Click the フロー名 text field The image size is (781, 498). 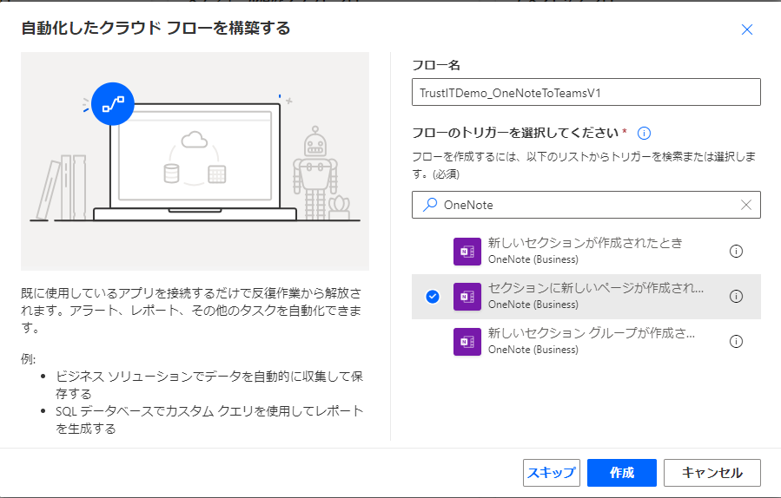[586, 92]
